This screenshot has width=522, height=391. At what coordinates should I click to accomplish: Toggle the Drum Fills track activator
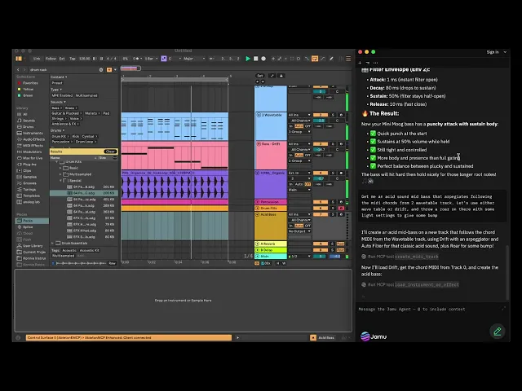(x=321, y=209)
